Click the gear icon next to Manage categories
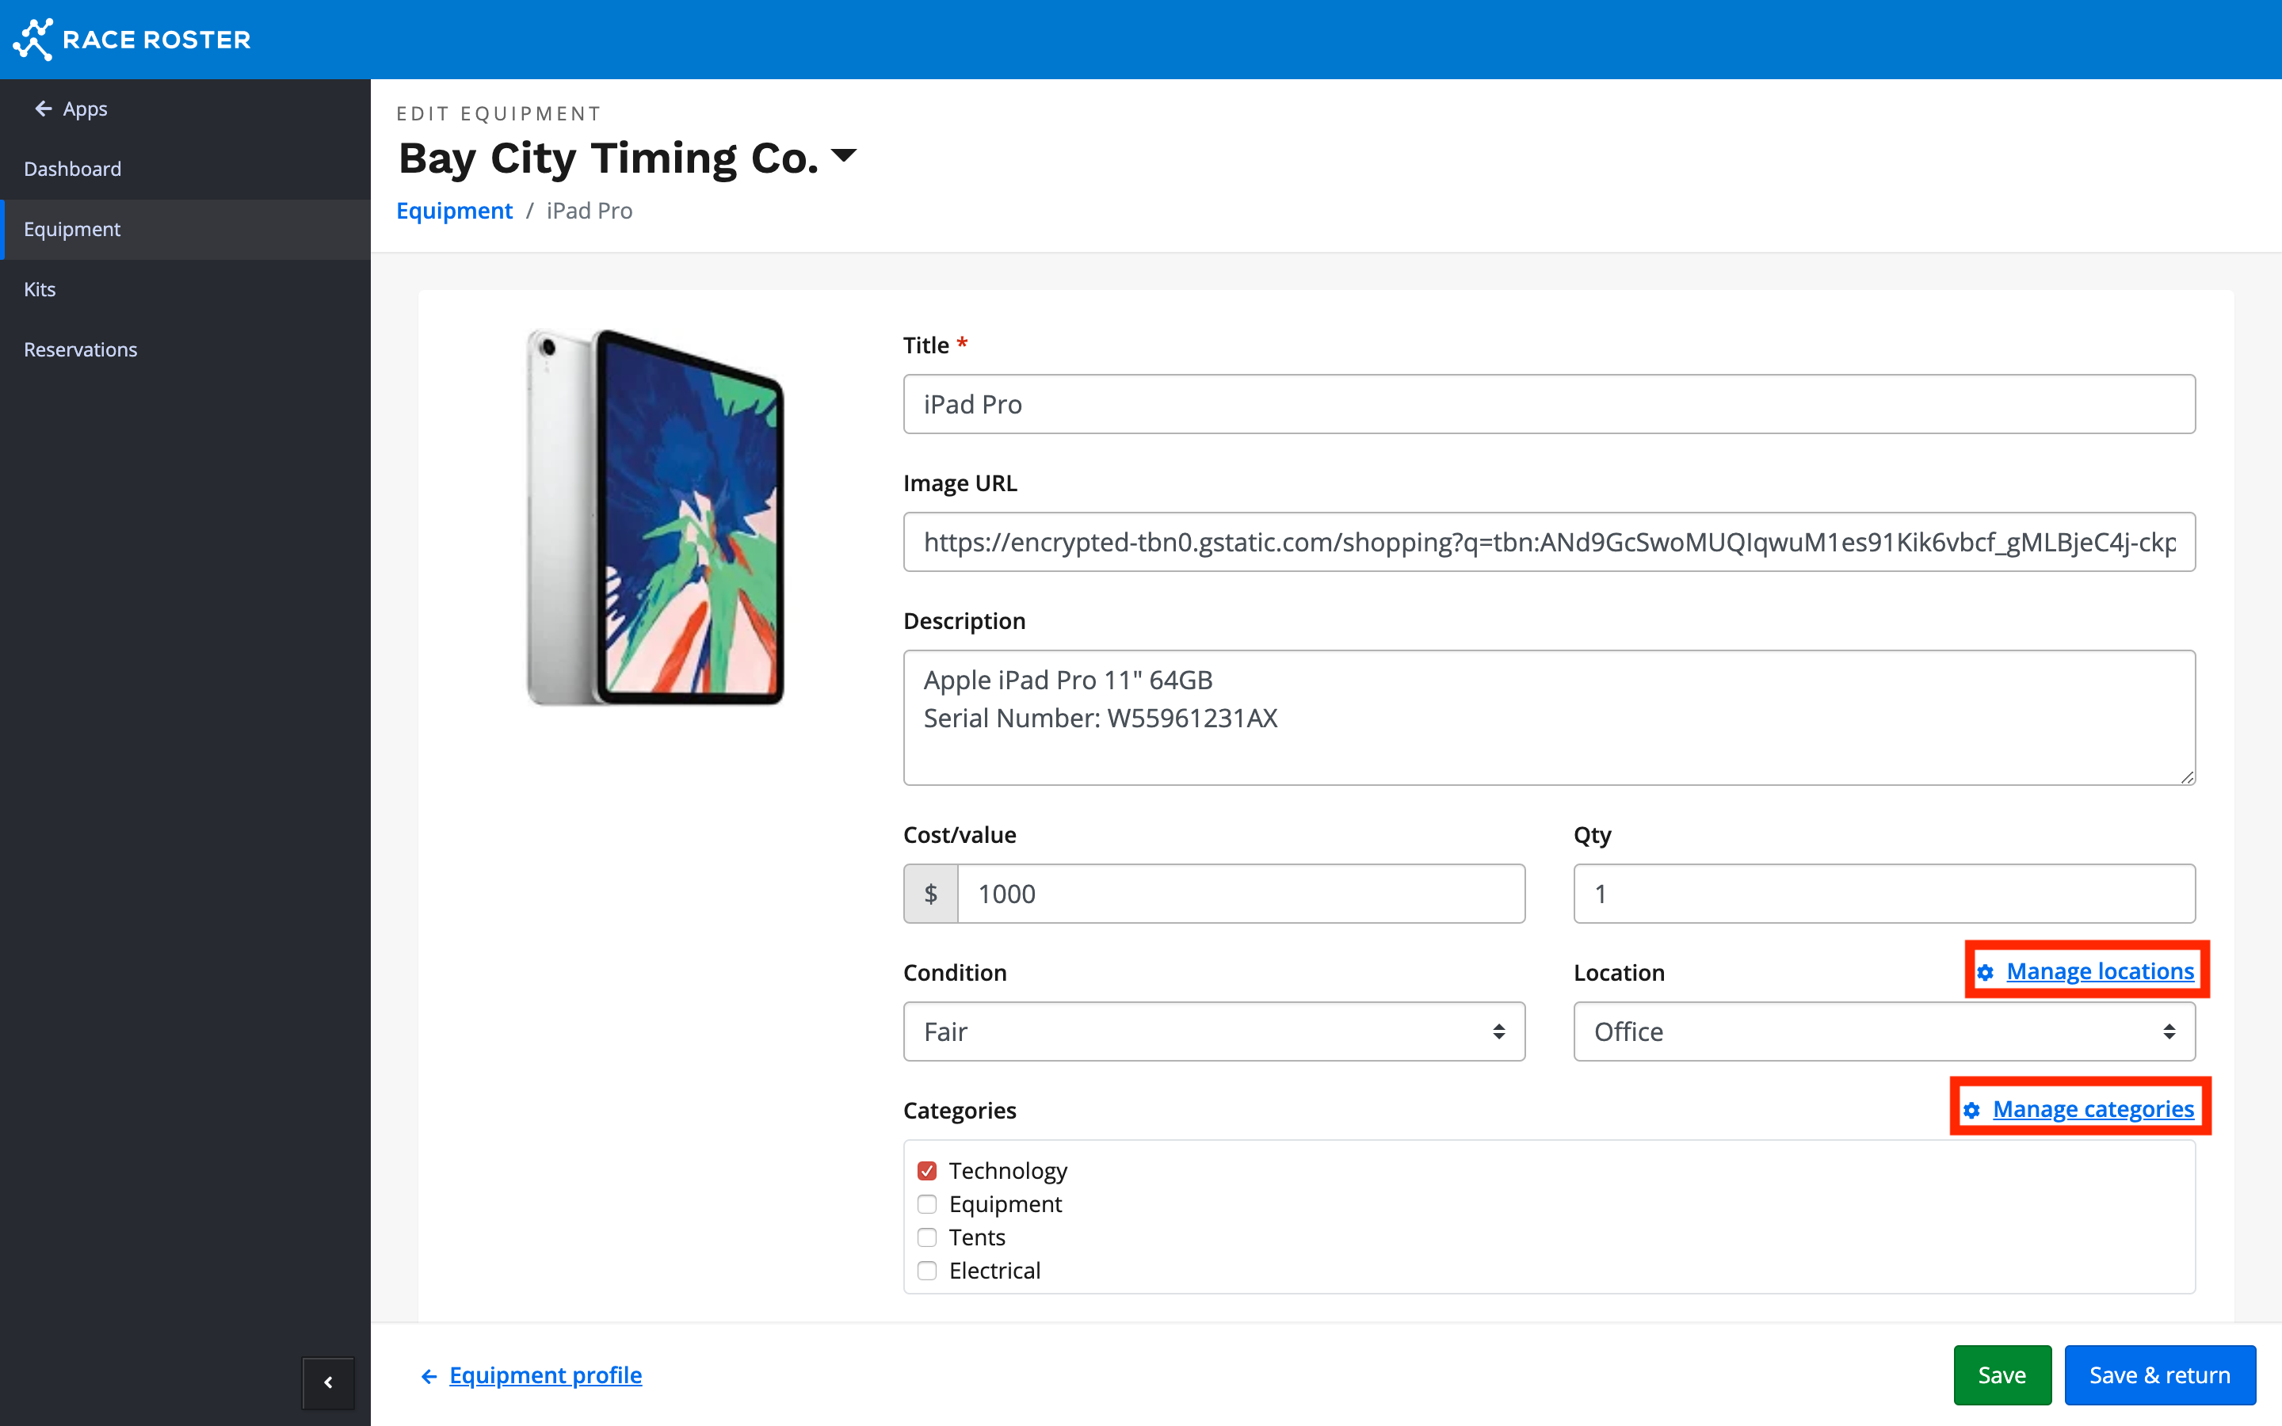This screenshot has width=2282, height=1426. pyautogui.click(x=1971, y=1110)
